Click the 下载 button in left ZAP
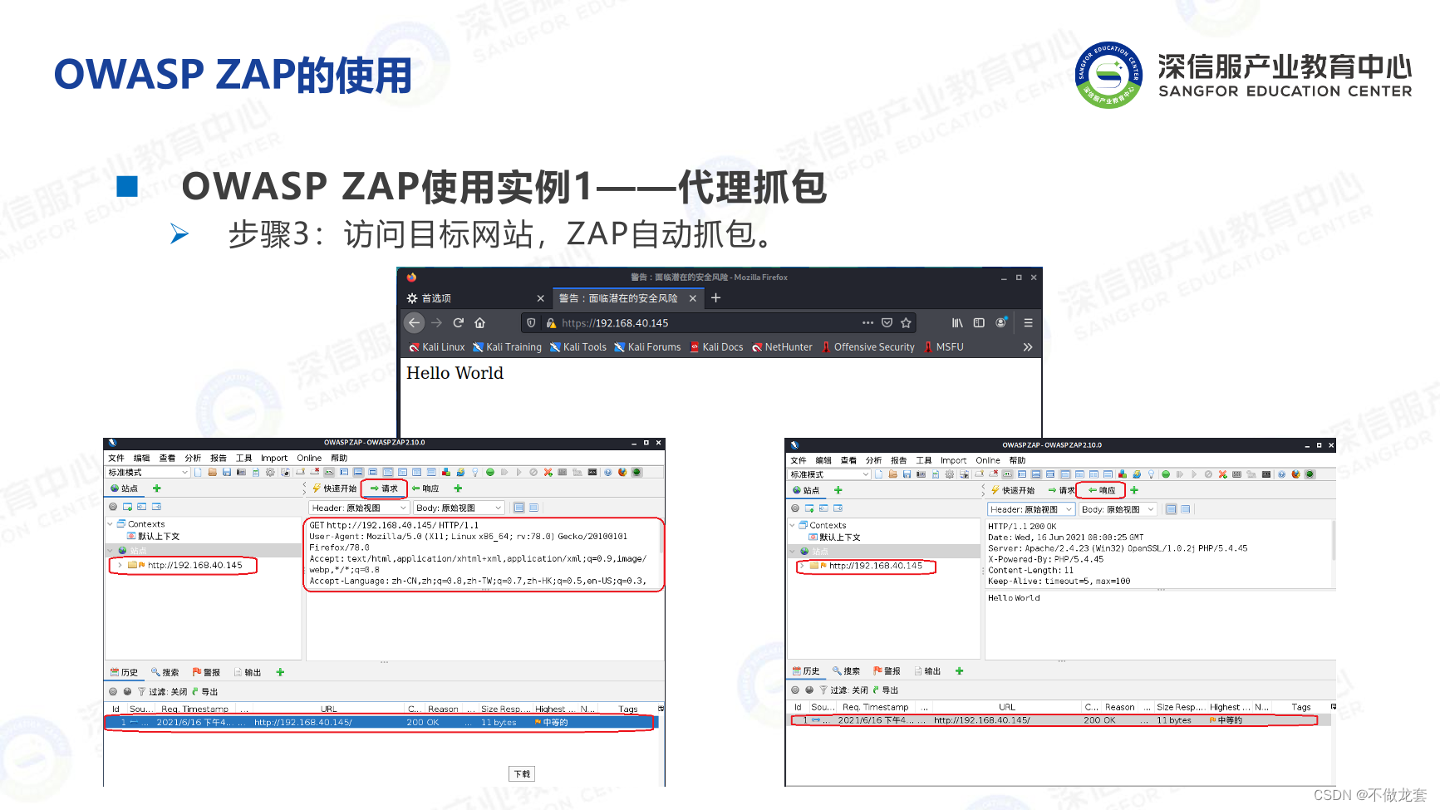The image size is (1440, 810). pyautogui.click(x=522, y=773)
